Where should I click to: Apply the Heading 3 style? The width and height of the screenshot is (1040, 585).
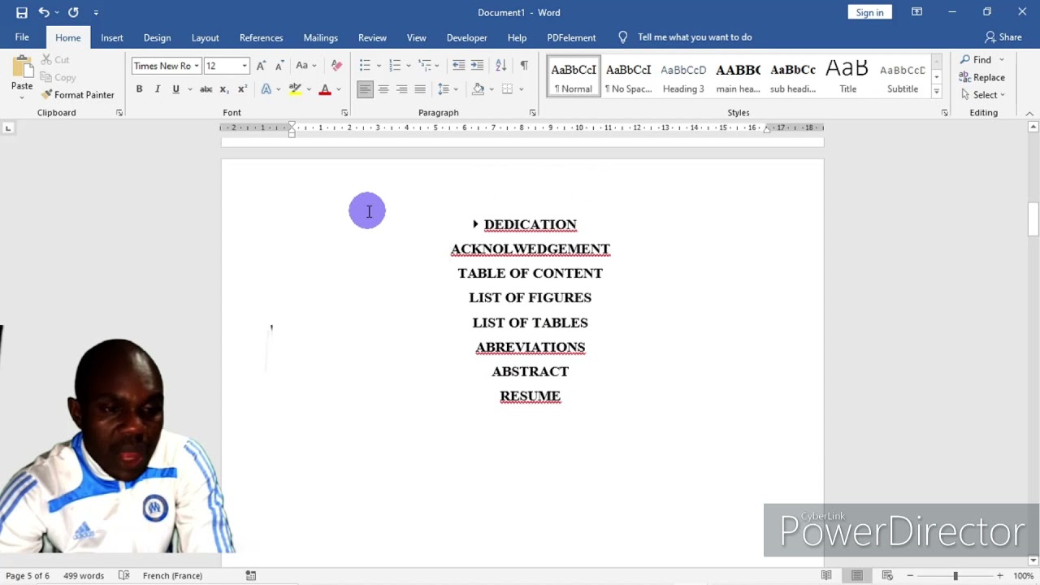[683, 76]
